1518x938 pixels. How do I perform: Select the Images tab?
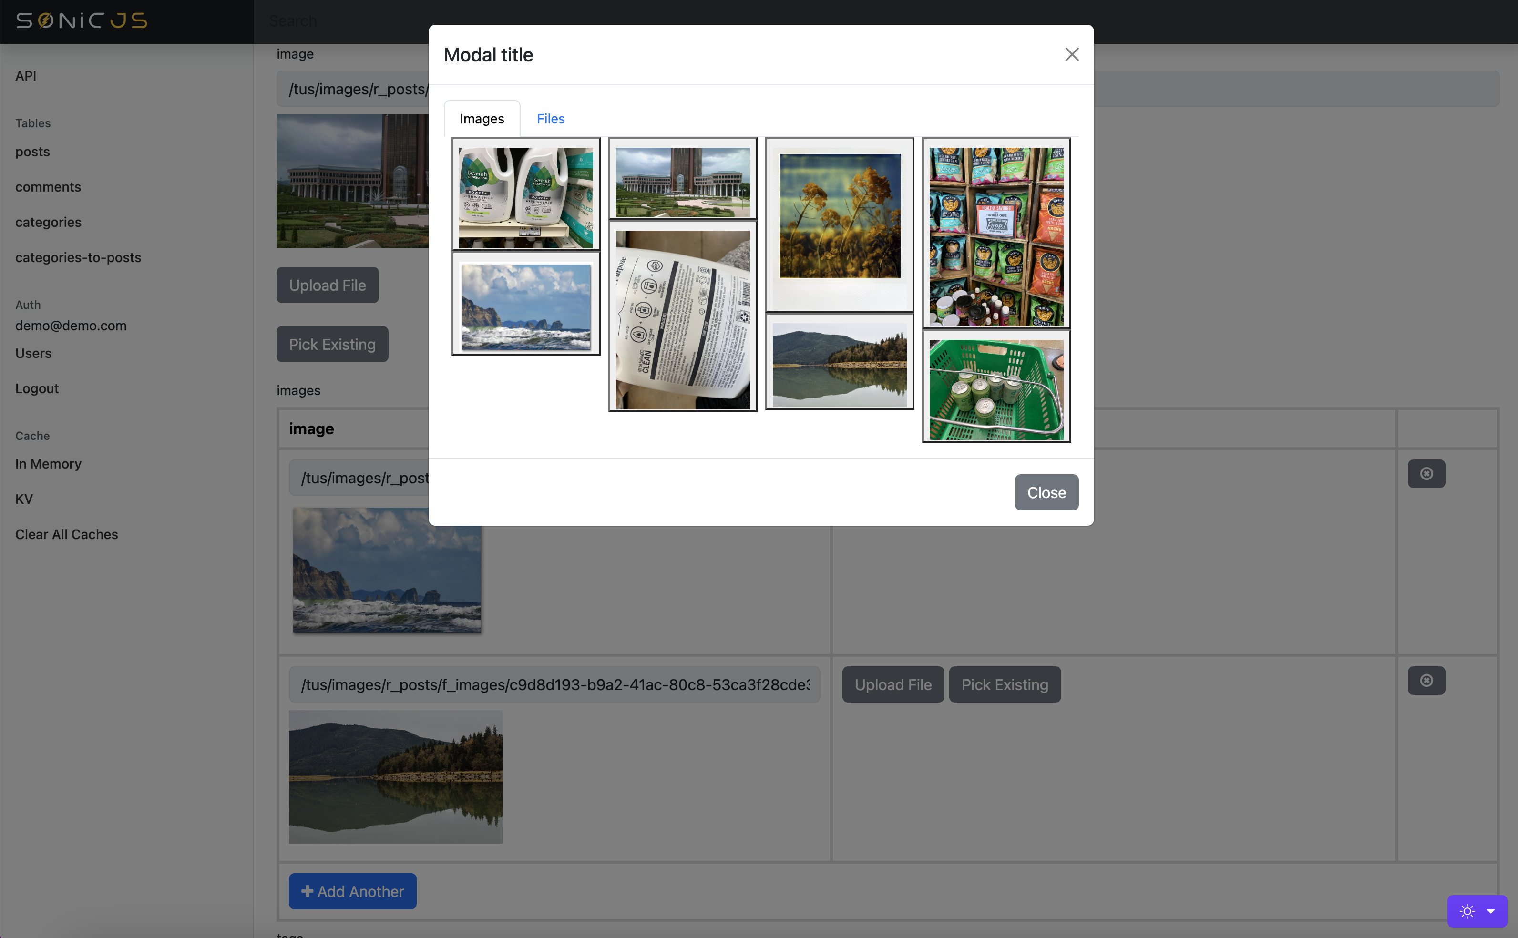[x=482, y=118]
